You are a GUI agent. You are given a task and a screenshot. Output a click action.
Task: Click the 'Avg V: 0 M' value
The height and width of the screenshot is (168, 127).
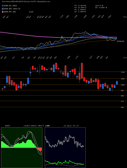99,5
